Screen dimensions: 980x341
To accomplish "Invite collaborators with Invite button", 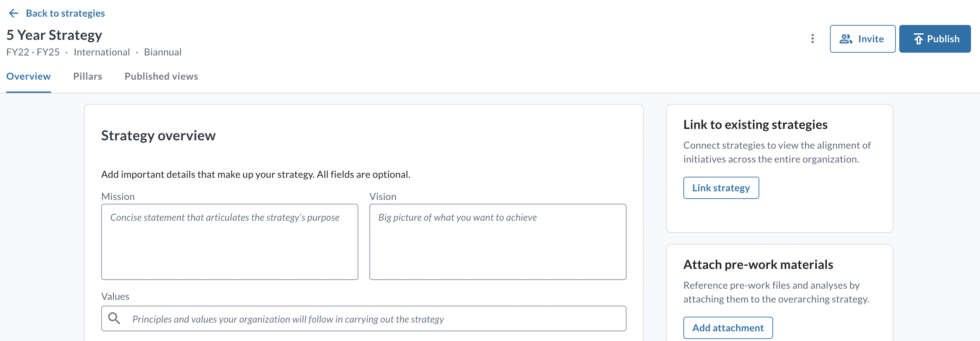I will click(x=863, y=39).
